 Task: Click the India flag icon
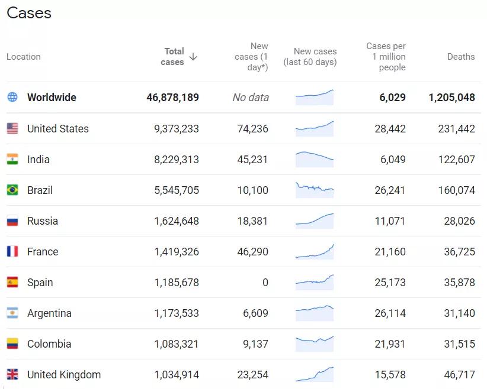pos(12,159)
